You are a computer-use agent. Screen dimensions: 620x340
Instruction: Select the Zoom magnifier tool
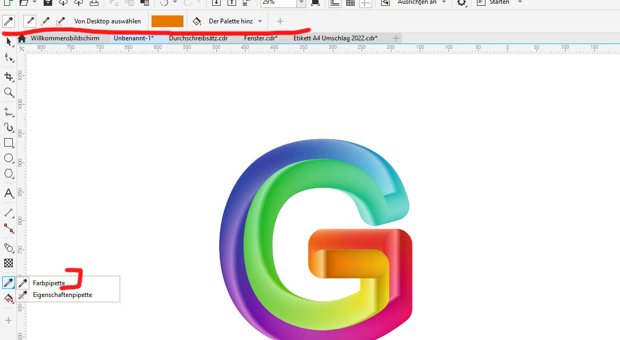9,92
